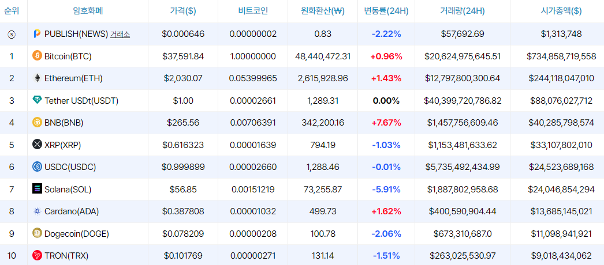Open the TRON(TRX) coin name
The width and height of the screenshot is (604, 265).
pos(66,255)
